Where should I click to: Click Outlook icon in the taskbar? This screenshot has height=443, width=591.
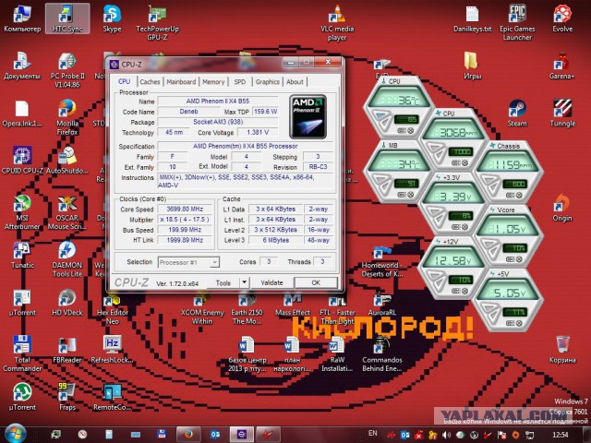[215, 435]
